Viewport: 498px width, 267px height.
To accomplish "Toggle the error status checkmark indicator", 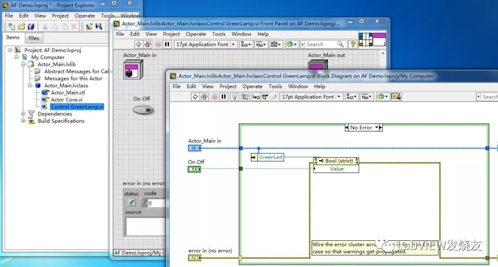I will coord(131,202).
